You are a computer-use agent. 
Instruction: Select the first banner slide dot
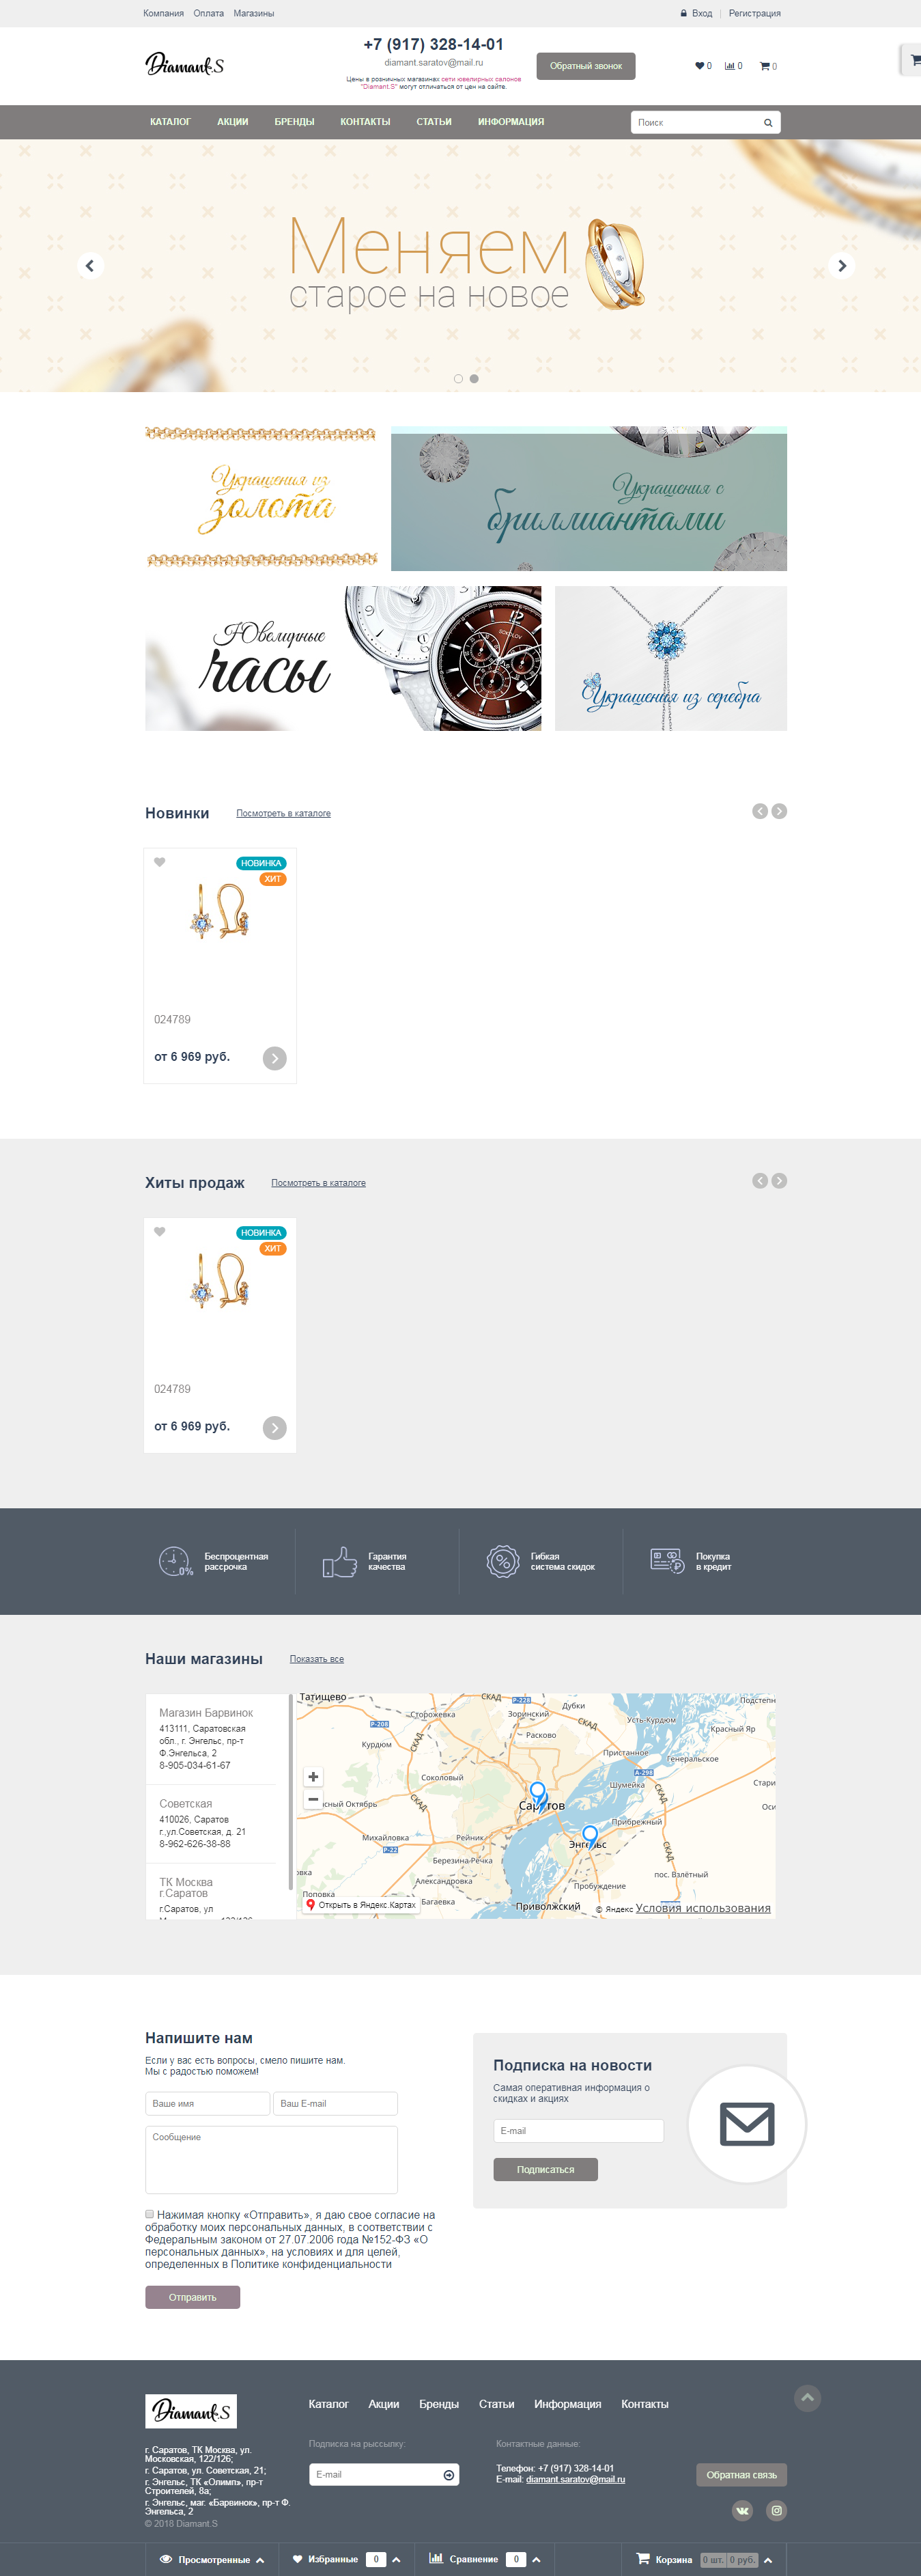click(x=459, y=379)
